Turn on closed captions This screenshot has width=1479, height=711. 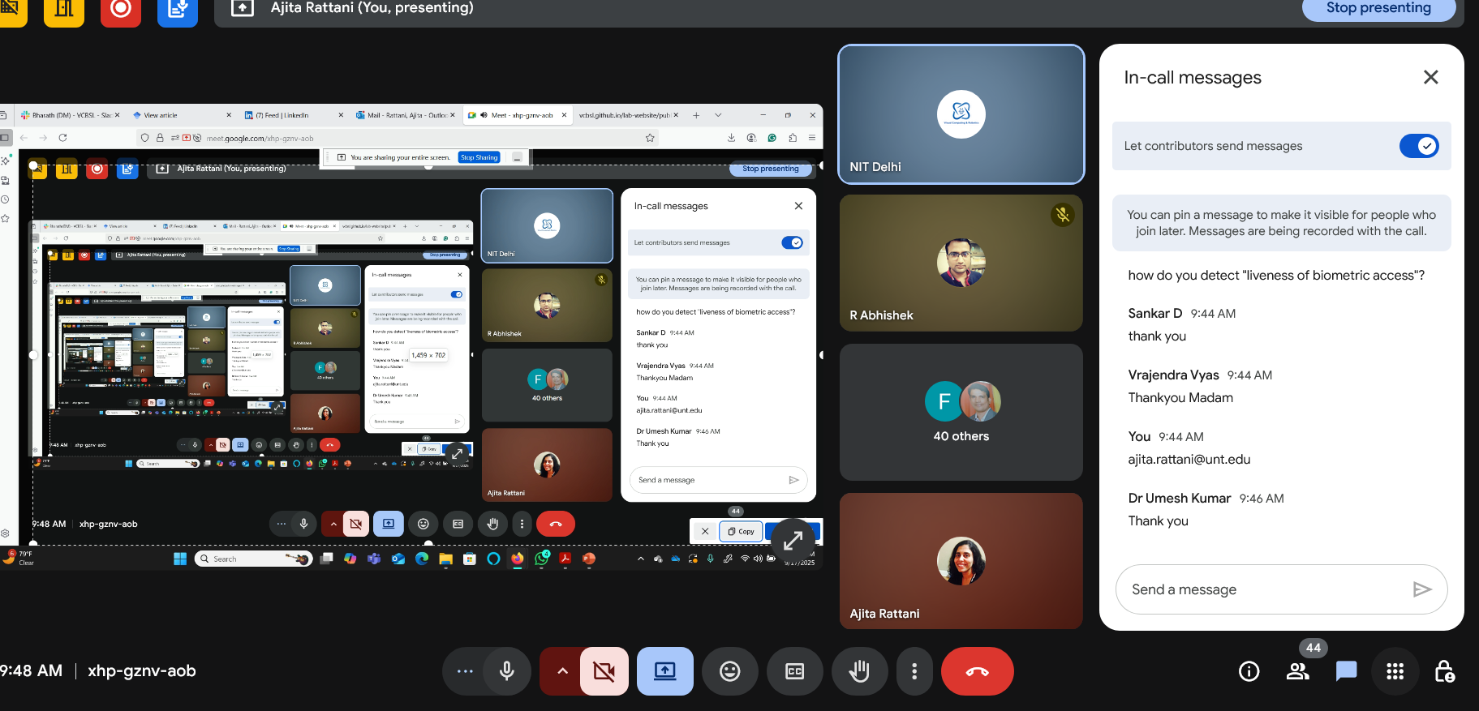pyautogui.click(x=794, y=671)
